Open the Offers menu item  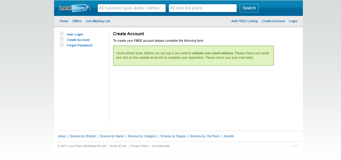[x=77, y=21]
